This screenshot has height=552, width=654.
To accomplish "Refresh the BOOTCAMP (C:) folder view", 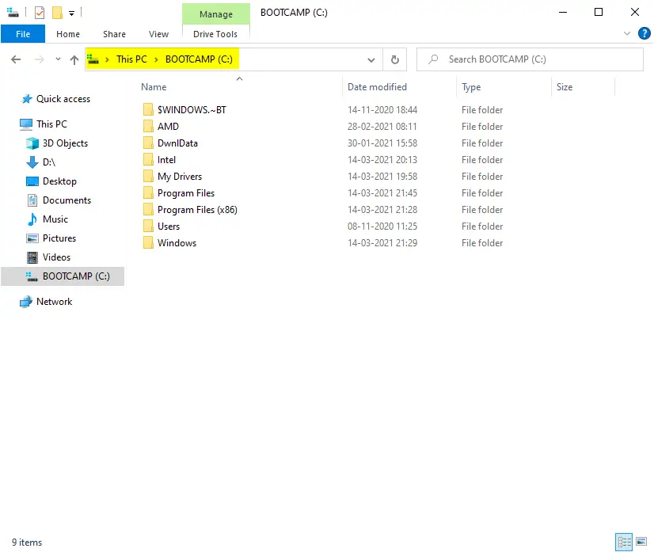I will pyautogui.click(x=394, y=59).
